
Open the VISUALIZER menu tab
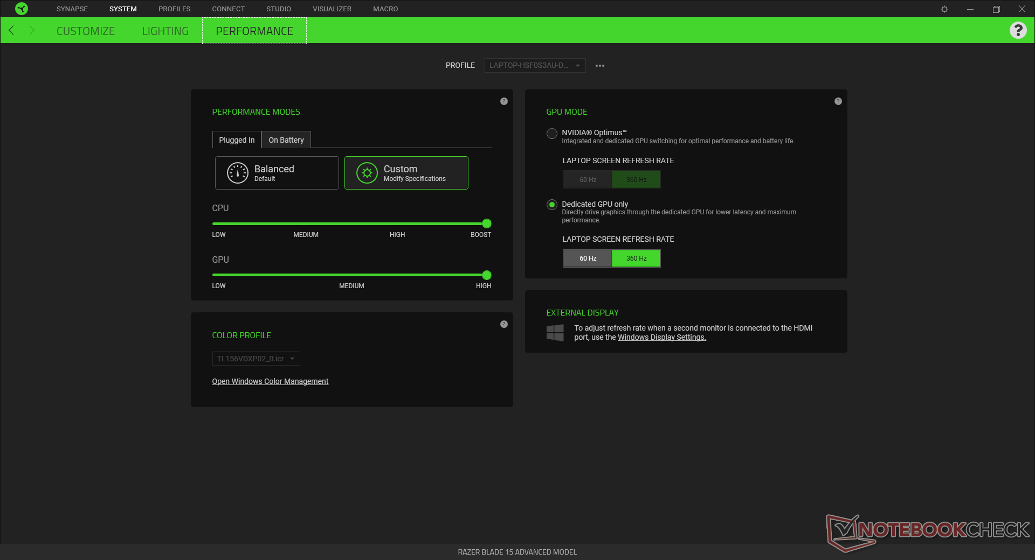(332, 9)
